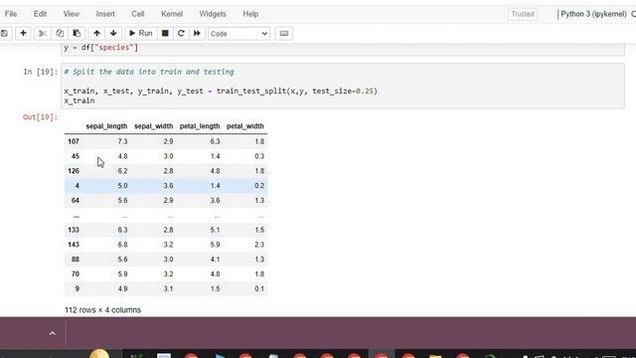
Task: Click the 112 rows × 4 columns summary
Action: click(102, 310)
